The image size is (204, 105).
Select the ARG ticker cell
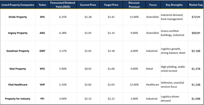pos(42,33)
